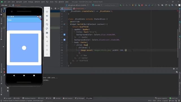Click the trash icon in Run panel
This screenshot has width=181, height=102.
(8, 91)
